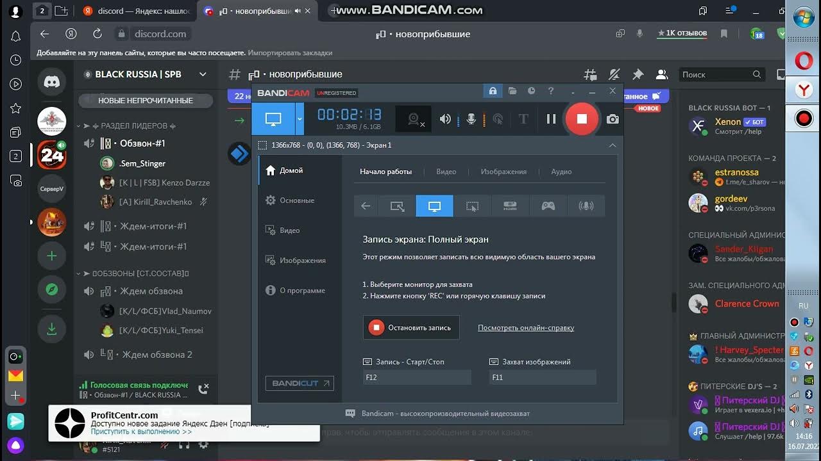The width and height of the screenshot is (821, 461).
Task: Open Discord home button
Action: click(52, 81)
